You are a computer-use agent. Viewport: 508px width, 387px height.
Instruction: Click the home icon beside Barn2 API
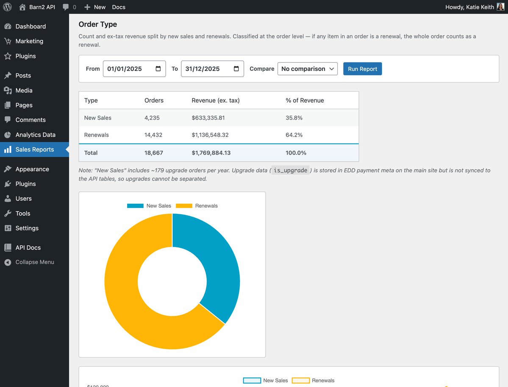tap(22, 7)
